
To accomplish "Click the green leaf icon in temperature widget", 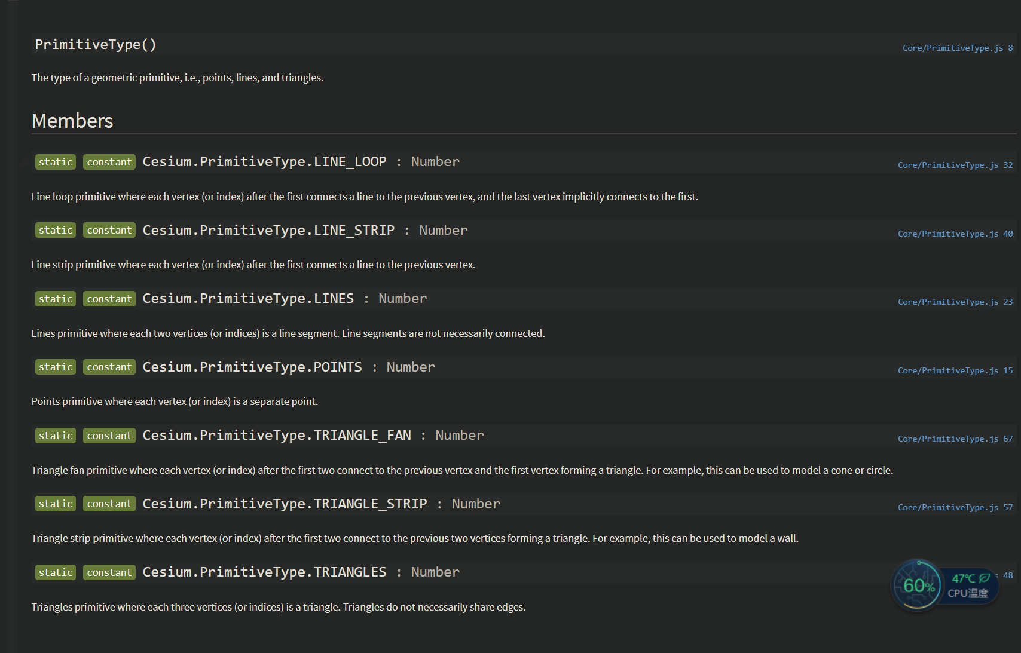I will pos(984,578).
